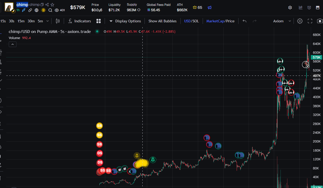This screenshot has width=323, height=188.
Task: Click the panel layout icon at top right
Action: coord(317,7)
